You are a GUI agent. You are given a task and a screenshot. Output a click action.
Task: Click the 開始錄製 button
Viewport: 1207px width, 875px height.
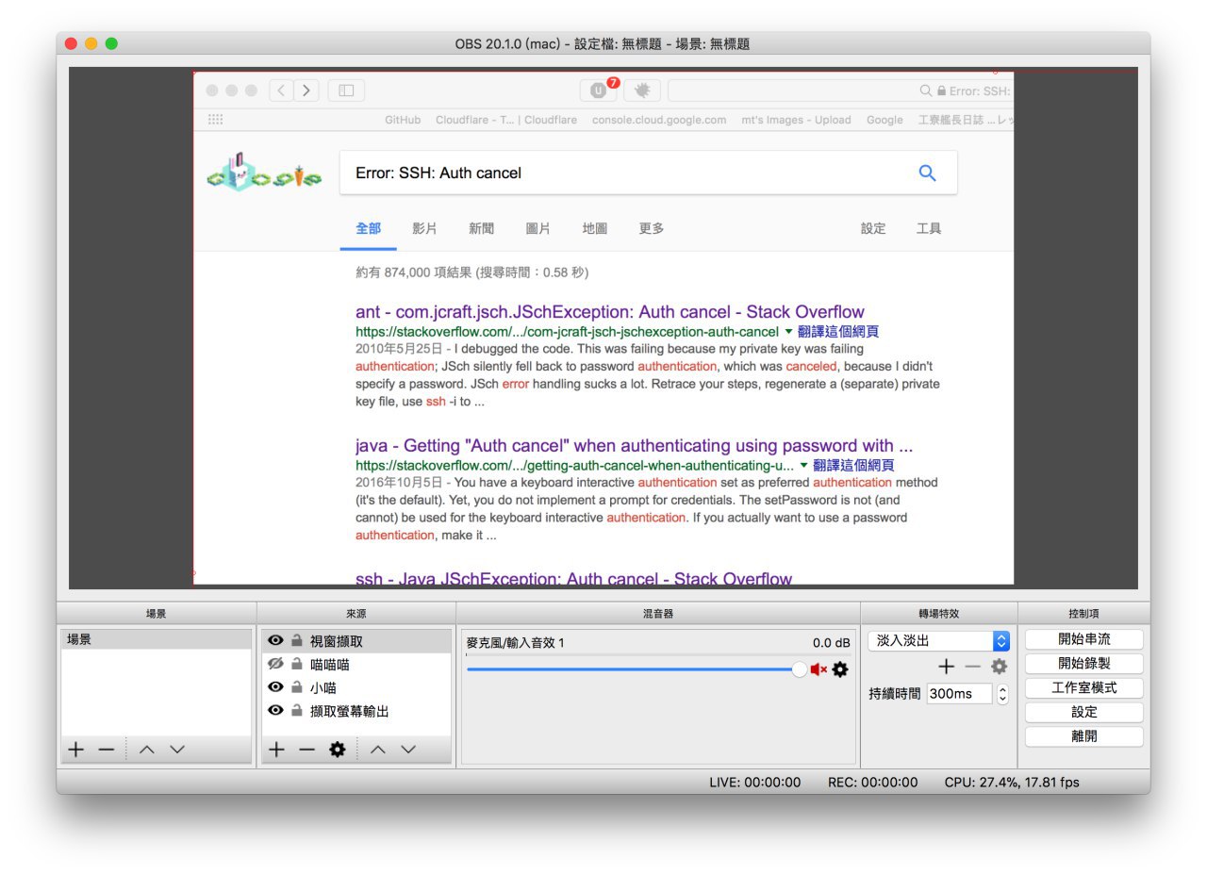[1083, 663]
